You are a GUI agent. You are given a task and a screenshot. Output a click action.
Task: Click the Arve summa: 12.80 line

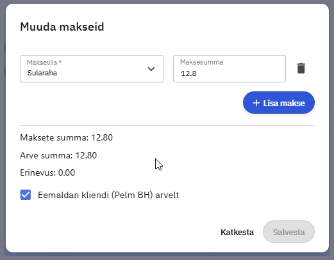[58, 155]
